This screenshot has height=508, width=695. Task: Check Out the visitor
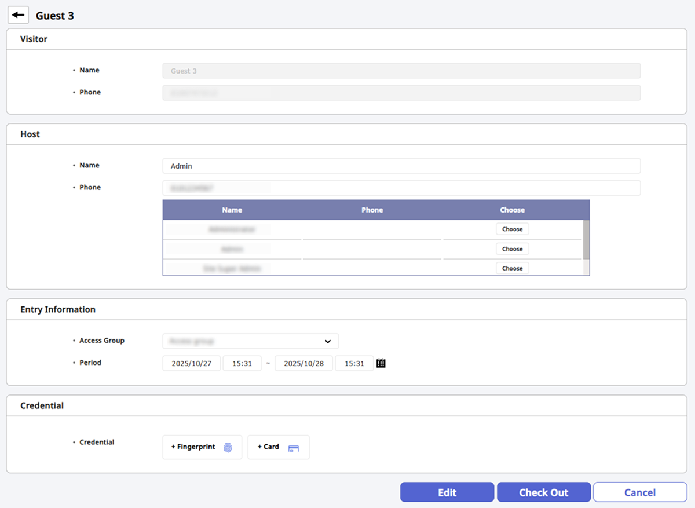[x=543, y=492]
